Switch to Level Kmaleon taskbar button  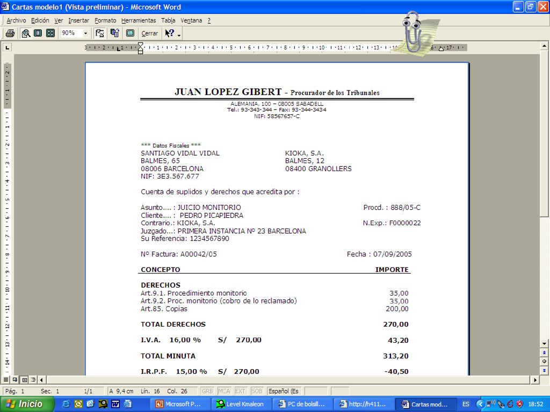pyautogui.click(x=242, y=404)
